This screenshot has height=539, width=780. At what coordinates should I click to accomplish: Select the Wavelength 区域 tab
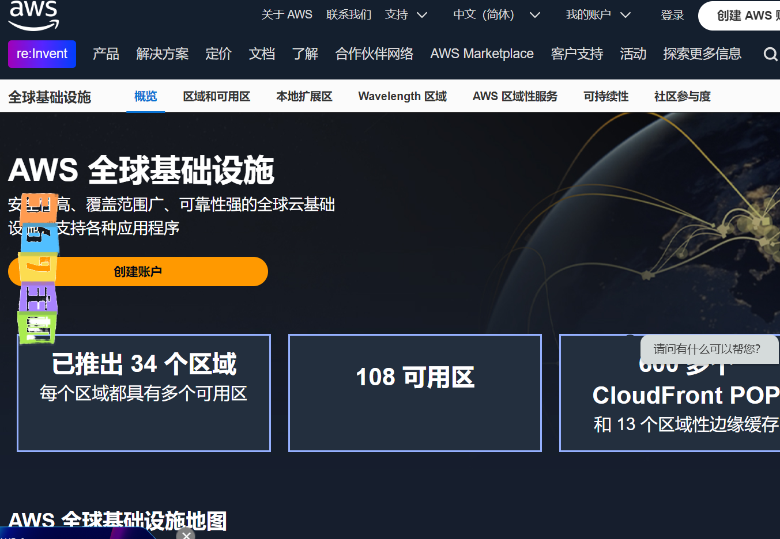pos(402,96)
